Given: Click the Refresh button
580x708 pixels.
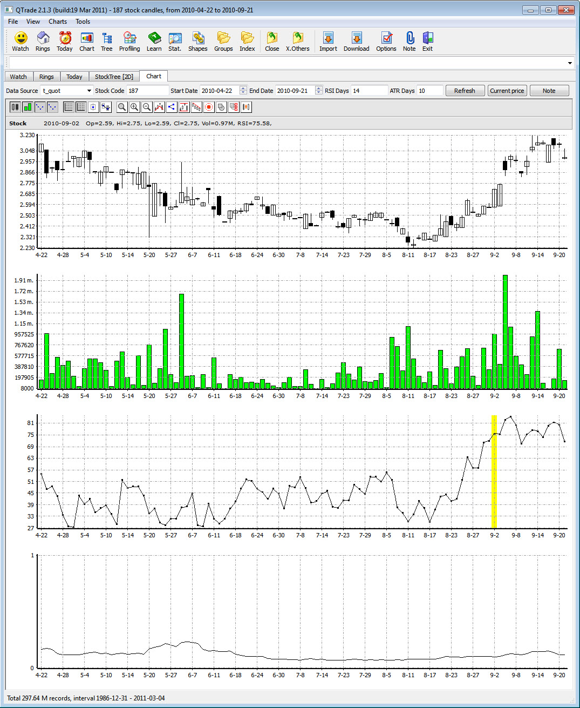Looking at the screenshot, I should click(465, 91).
